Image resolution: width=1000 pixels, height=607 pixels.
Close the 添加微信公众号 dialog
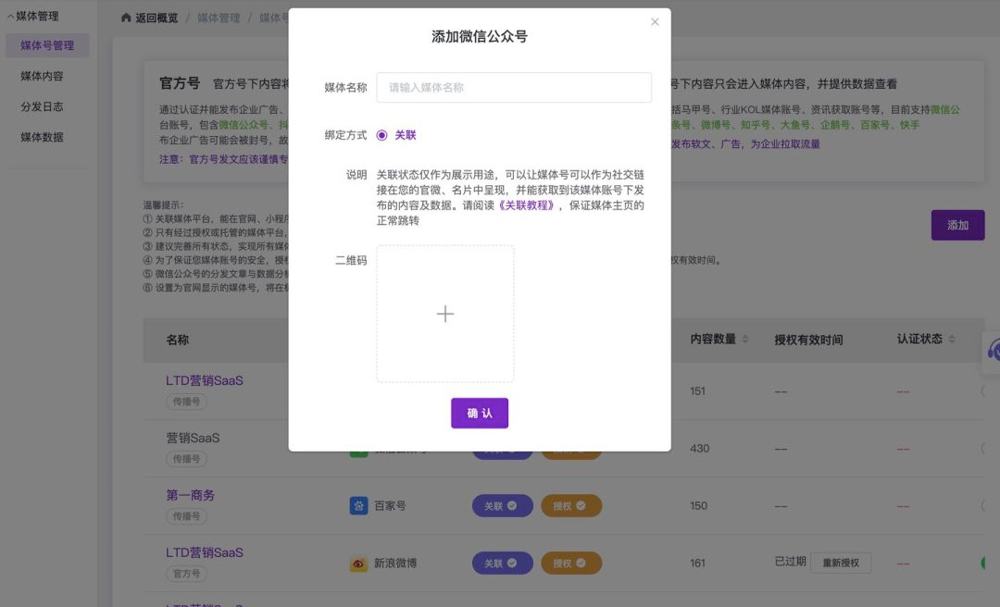coord(655,22)
